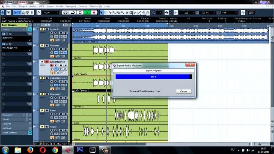The height and width of the screenshot is (154, 274).
Task: Select the Glue tool
Action: [114, 12]
